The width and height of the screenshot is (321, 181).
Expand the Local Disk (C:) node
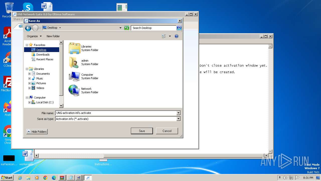point(29,102)
